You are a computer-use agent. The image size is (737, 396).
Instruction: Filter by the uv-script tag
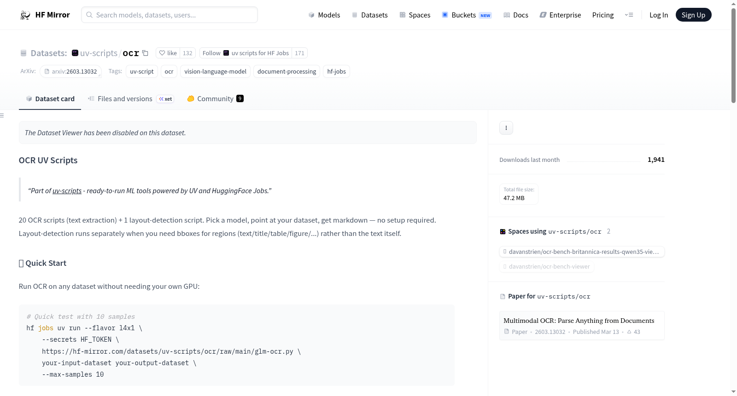tap(142, 71)
